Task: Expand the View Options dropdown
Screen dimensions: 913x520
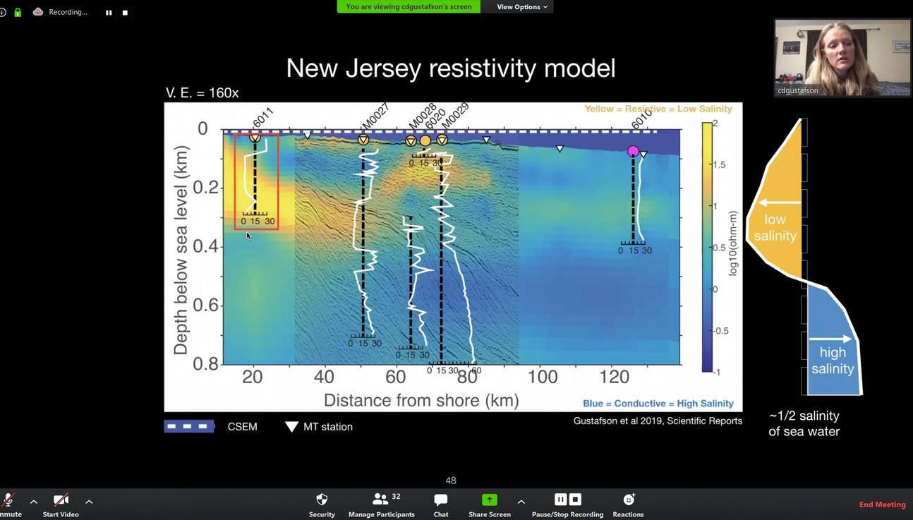Action: (x=521, y=7)
